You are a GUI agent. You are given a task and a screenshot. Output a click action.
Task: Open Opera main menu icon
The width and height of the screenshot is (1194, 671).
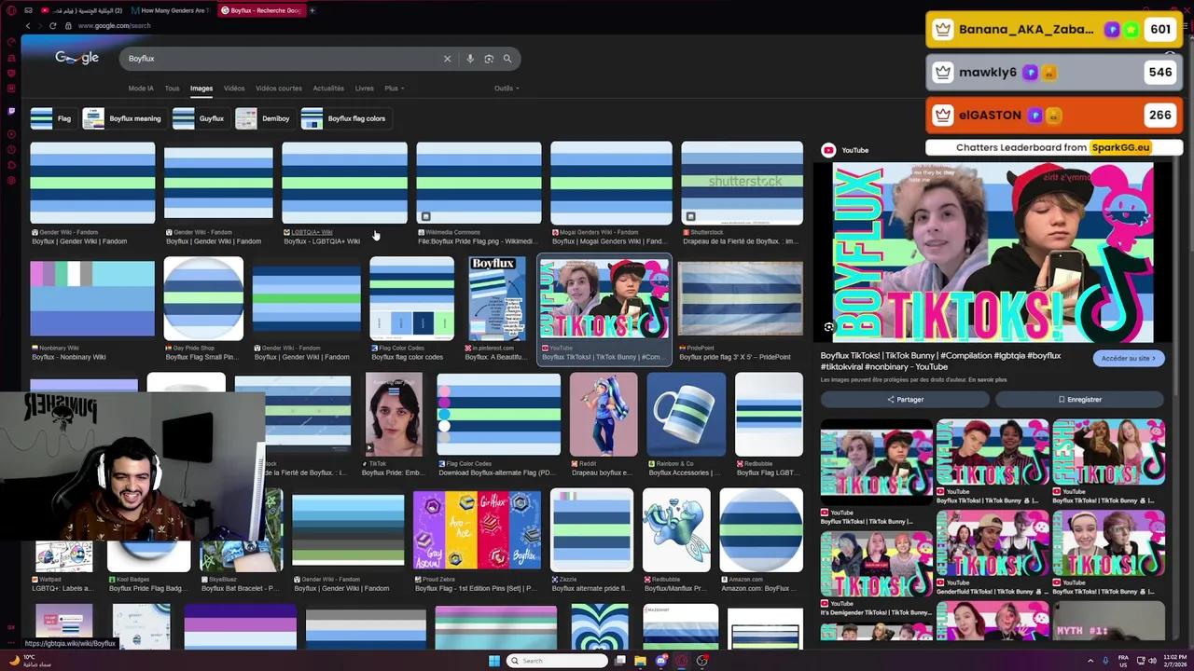(x=11, y=10)
